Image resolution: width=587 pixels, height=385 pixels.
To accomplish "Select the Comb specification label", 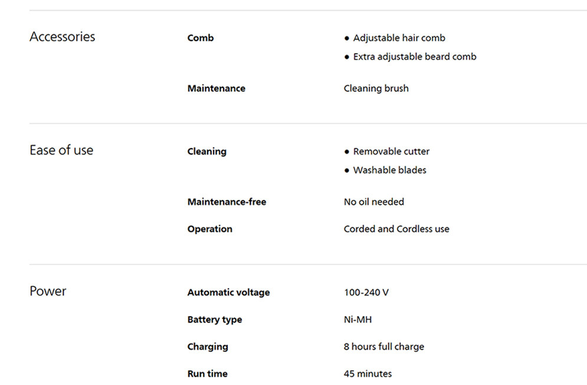I will tap(201, 38).
